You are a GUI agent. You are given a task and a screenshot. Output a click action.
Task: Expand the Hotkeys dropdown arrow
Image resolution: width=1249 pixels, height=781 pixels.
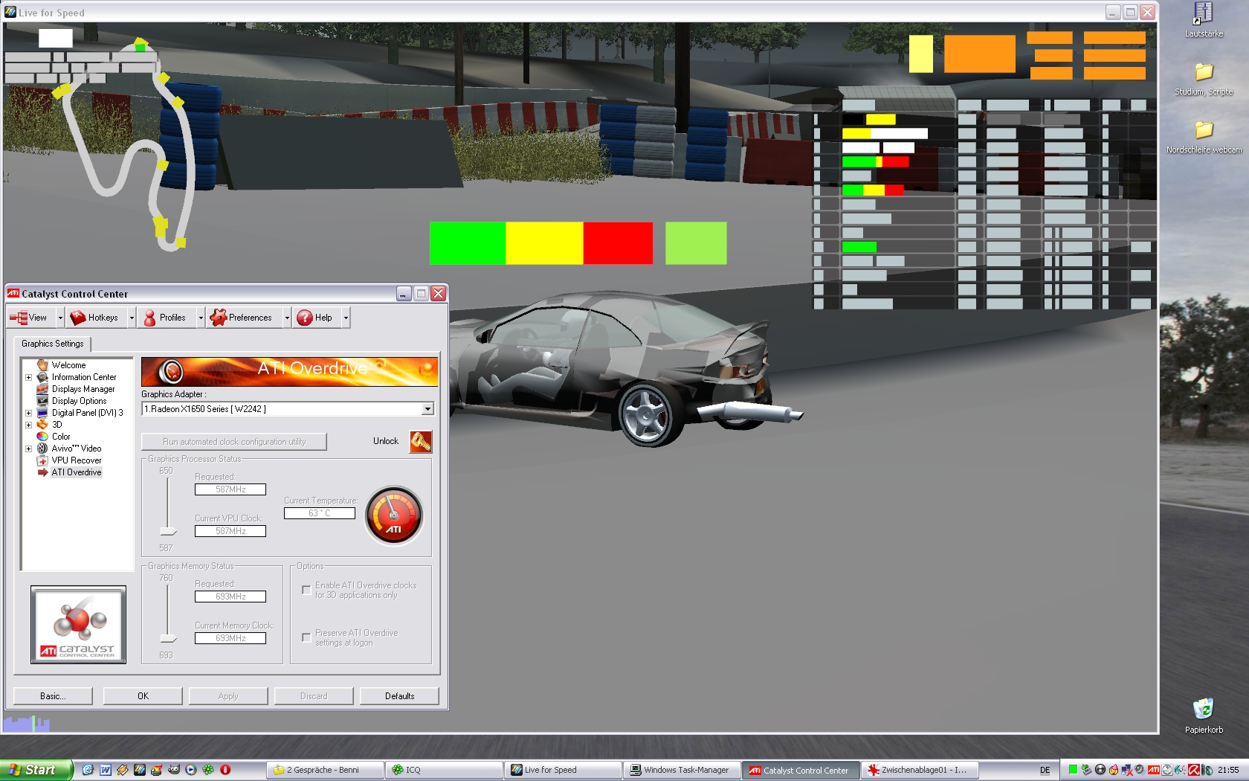coord(132,318)
